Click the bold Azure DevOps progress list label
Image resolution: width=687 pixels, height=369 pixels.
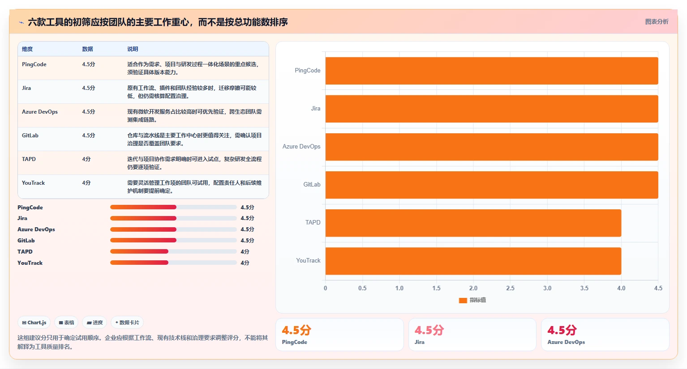(36, 229)
